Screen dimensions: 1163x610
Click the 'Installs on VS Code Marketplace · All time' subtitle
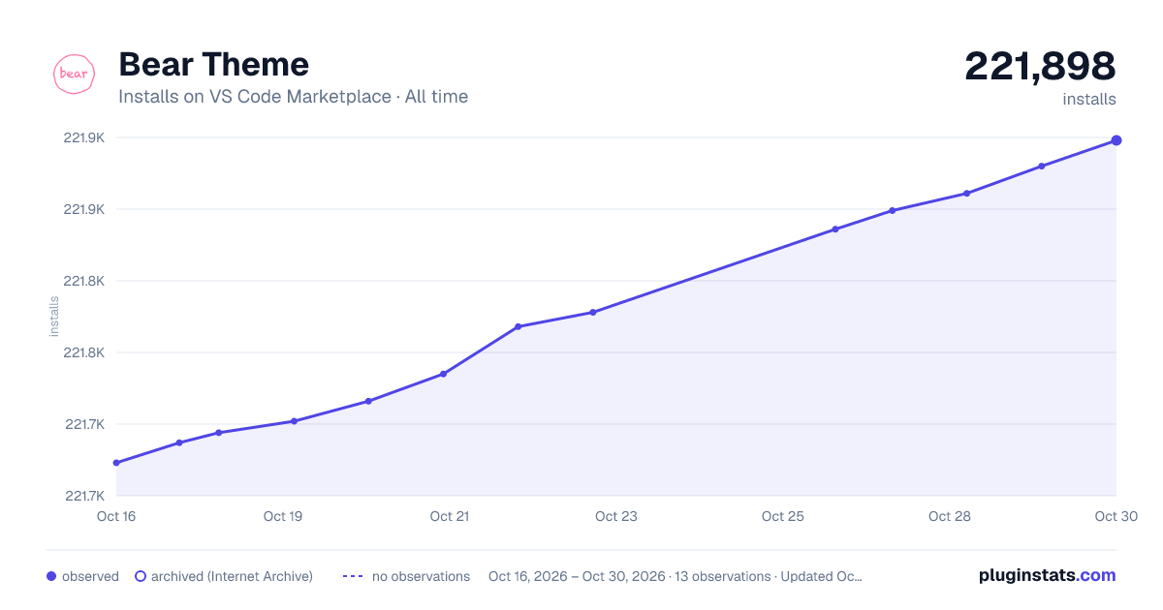(x=293, y=97)
